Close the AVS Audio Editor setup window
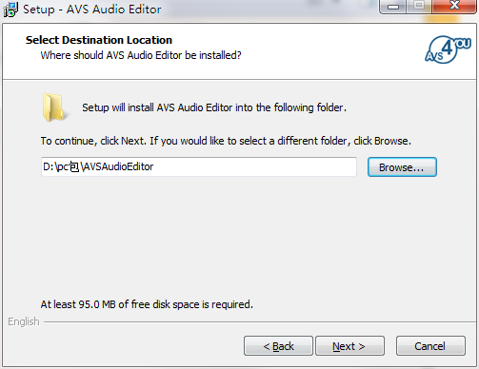The width and height of the screenshot is (479, 369). (x=454, y=6)
